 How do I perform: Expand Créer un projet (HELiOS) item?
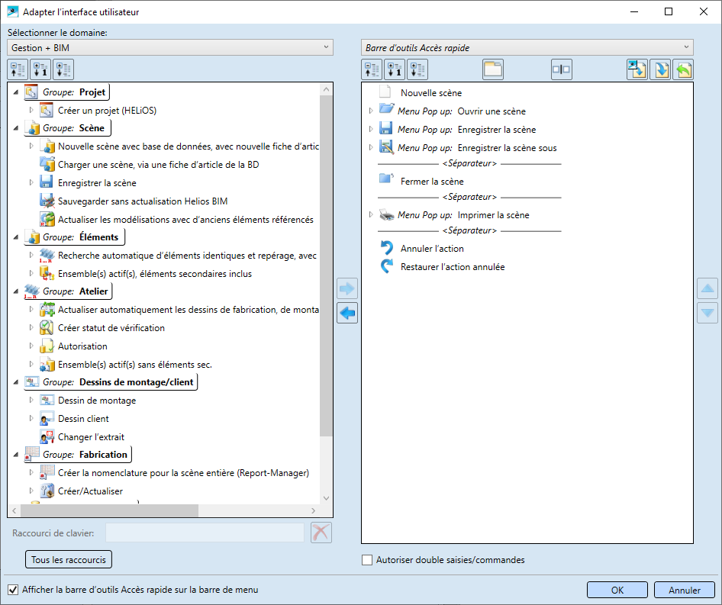tap(31, 110)
